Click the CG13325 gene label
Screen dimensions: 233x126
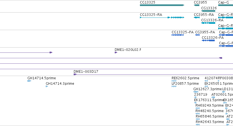(148, 2)
